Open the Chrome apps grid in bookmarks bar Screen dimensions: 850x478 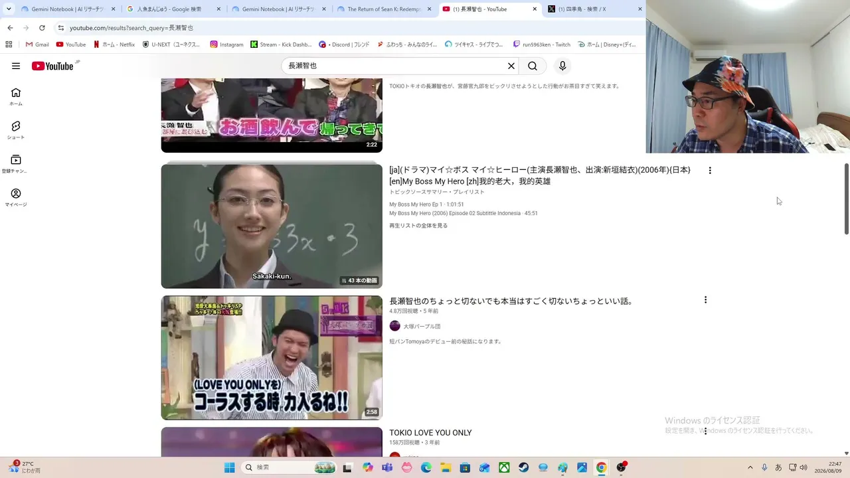coord(9,44)
